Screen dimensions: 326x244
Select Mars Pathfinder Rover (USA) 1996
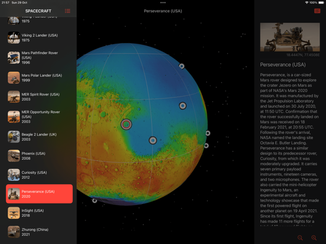coord(40,58)
